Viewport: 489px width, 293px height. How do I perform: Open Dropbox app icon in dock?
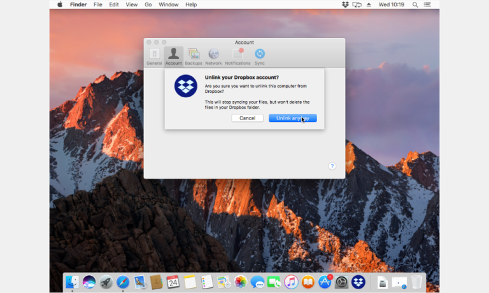click(358, 282)
